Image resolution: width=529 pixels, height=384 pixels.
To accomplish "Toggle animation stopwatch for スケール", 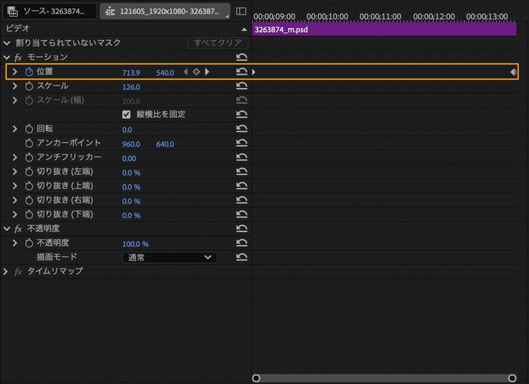I will tap(29, 86).
